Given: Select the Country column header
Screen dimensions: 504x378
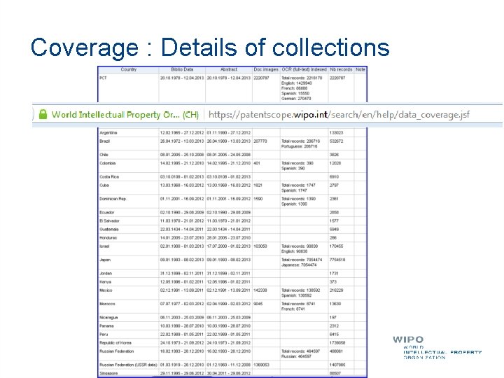Looking at the screenshot, I should click(129, 69).
